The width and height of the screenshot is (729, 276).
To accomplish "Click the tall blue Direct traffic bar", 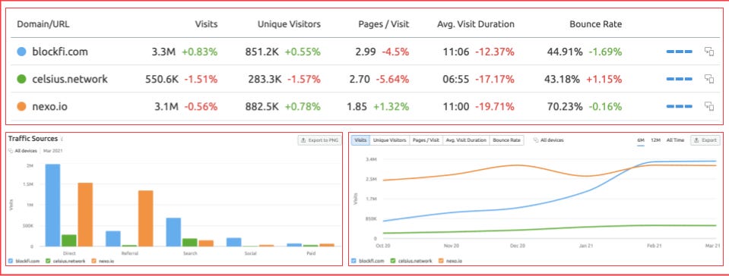I will coord(52,205).
